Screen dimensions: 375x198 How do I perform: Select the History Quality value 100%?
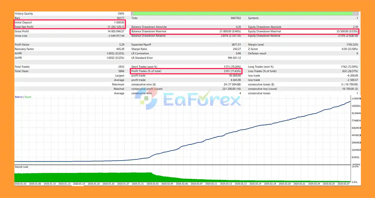tap(121, 13)
